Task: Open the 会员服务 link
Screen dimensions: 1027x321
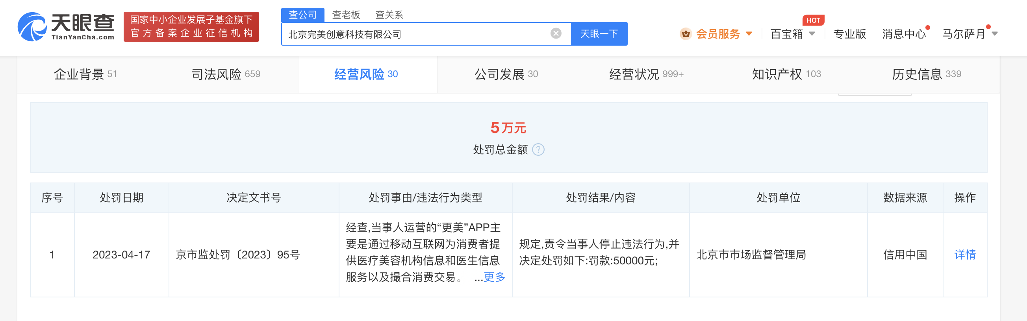Action: 718,34
